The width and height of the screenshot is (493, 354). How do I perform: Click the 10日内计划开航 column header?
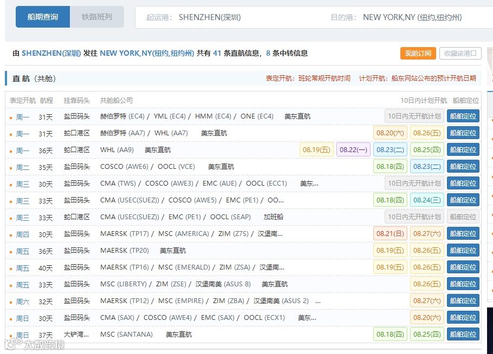click(424, 101)
